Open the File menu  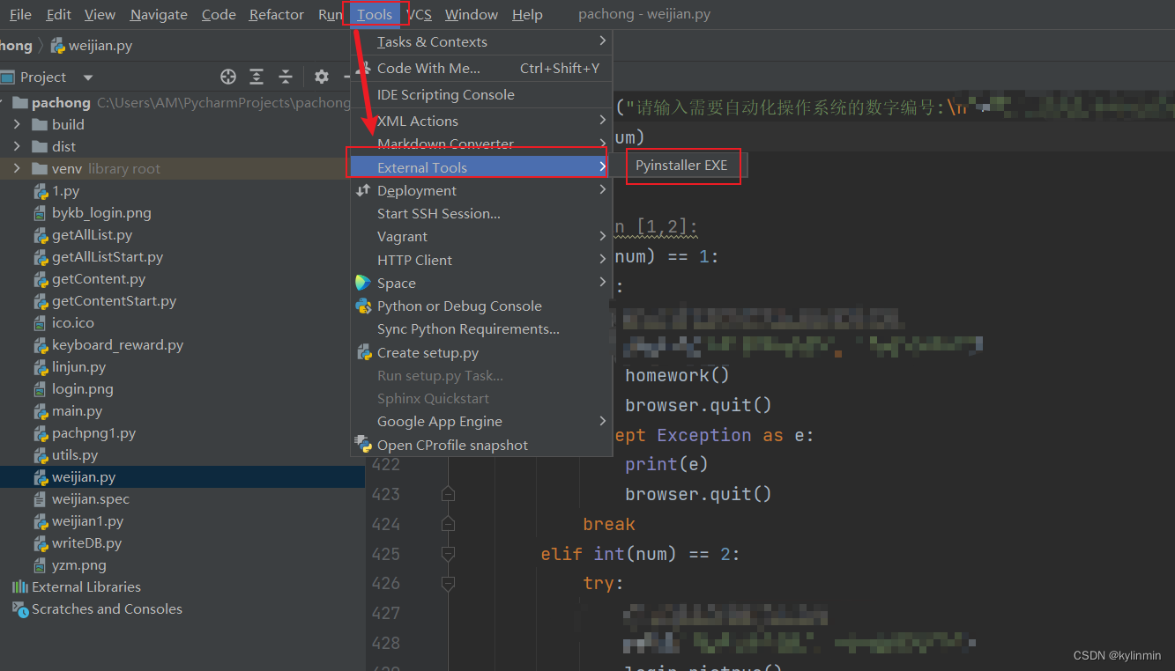tap(19, 14)
